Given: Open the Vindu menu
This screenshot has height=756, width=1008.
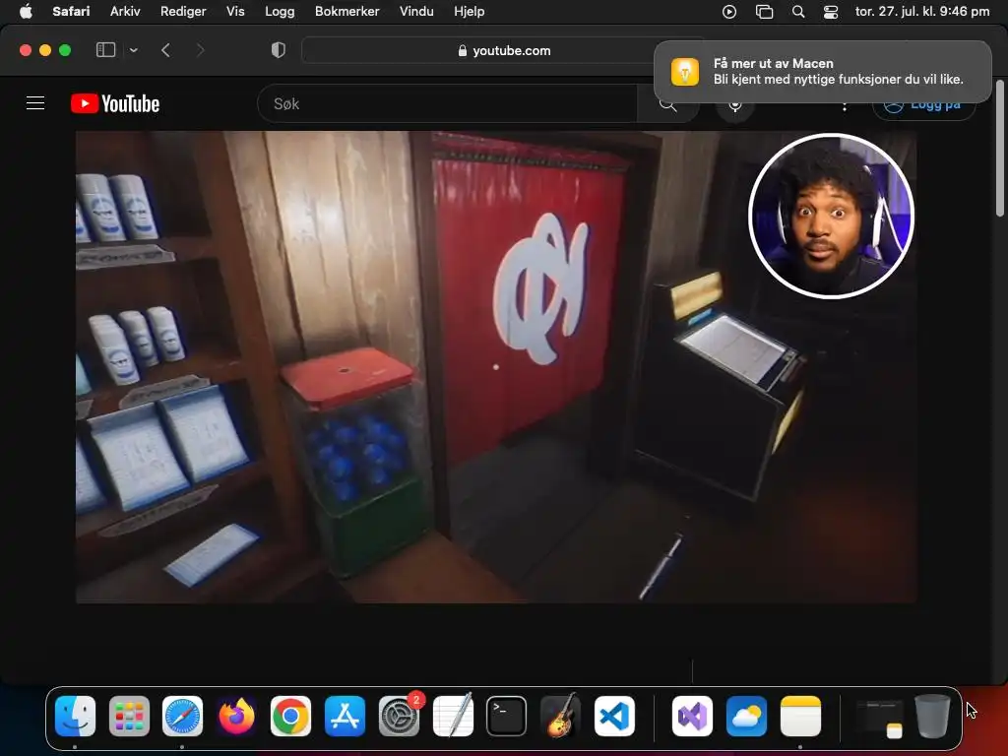Looking at the screenshot, I should 416,12.
